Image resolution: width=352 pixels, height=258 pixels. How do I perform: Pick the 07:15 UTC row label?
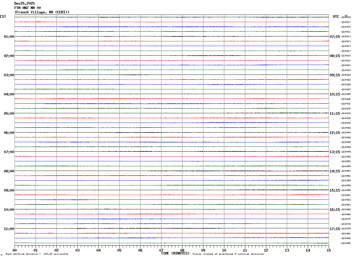click(335, 37)
